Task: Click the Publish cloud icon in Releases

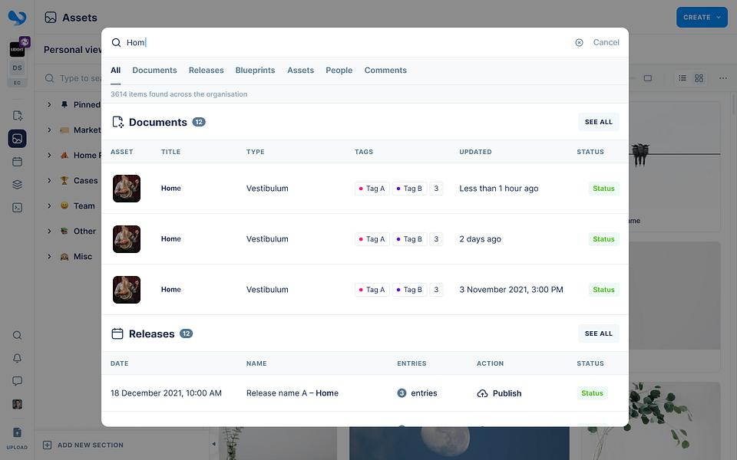Action: tap(482, 393)
